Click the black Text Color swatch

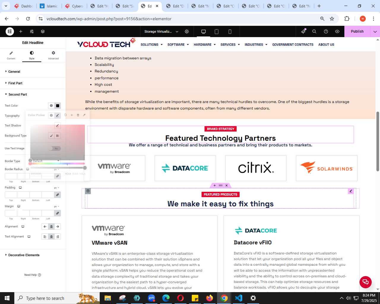58,106
